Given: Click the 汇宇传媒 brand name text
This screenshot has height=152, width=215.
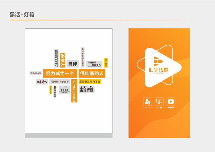Looking at the screenshot, I should coord(158,70).
